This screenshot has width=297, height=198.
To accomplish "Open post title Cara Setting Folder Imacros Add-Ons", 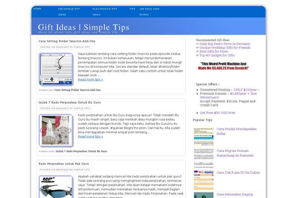I will click(67, 41).
